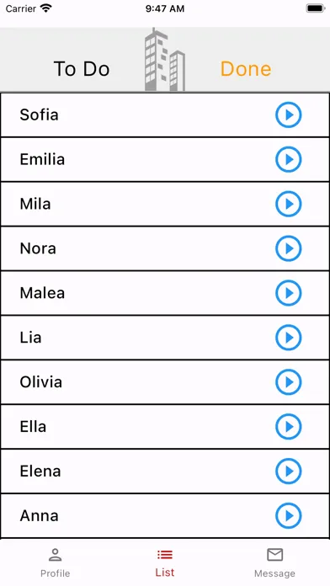Click the play arrow beside Nora

click(288, 248)
